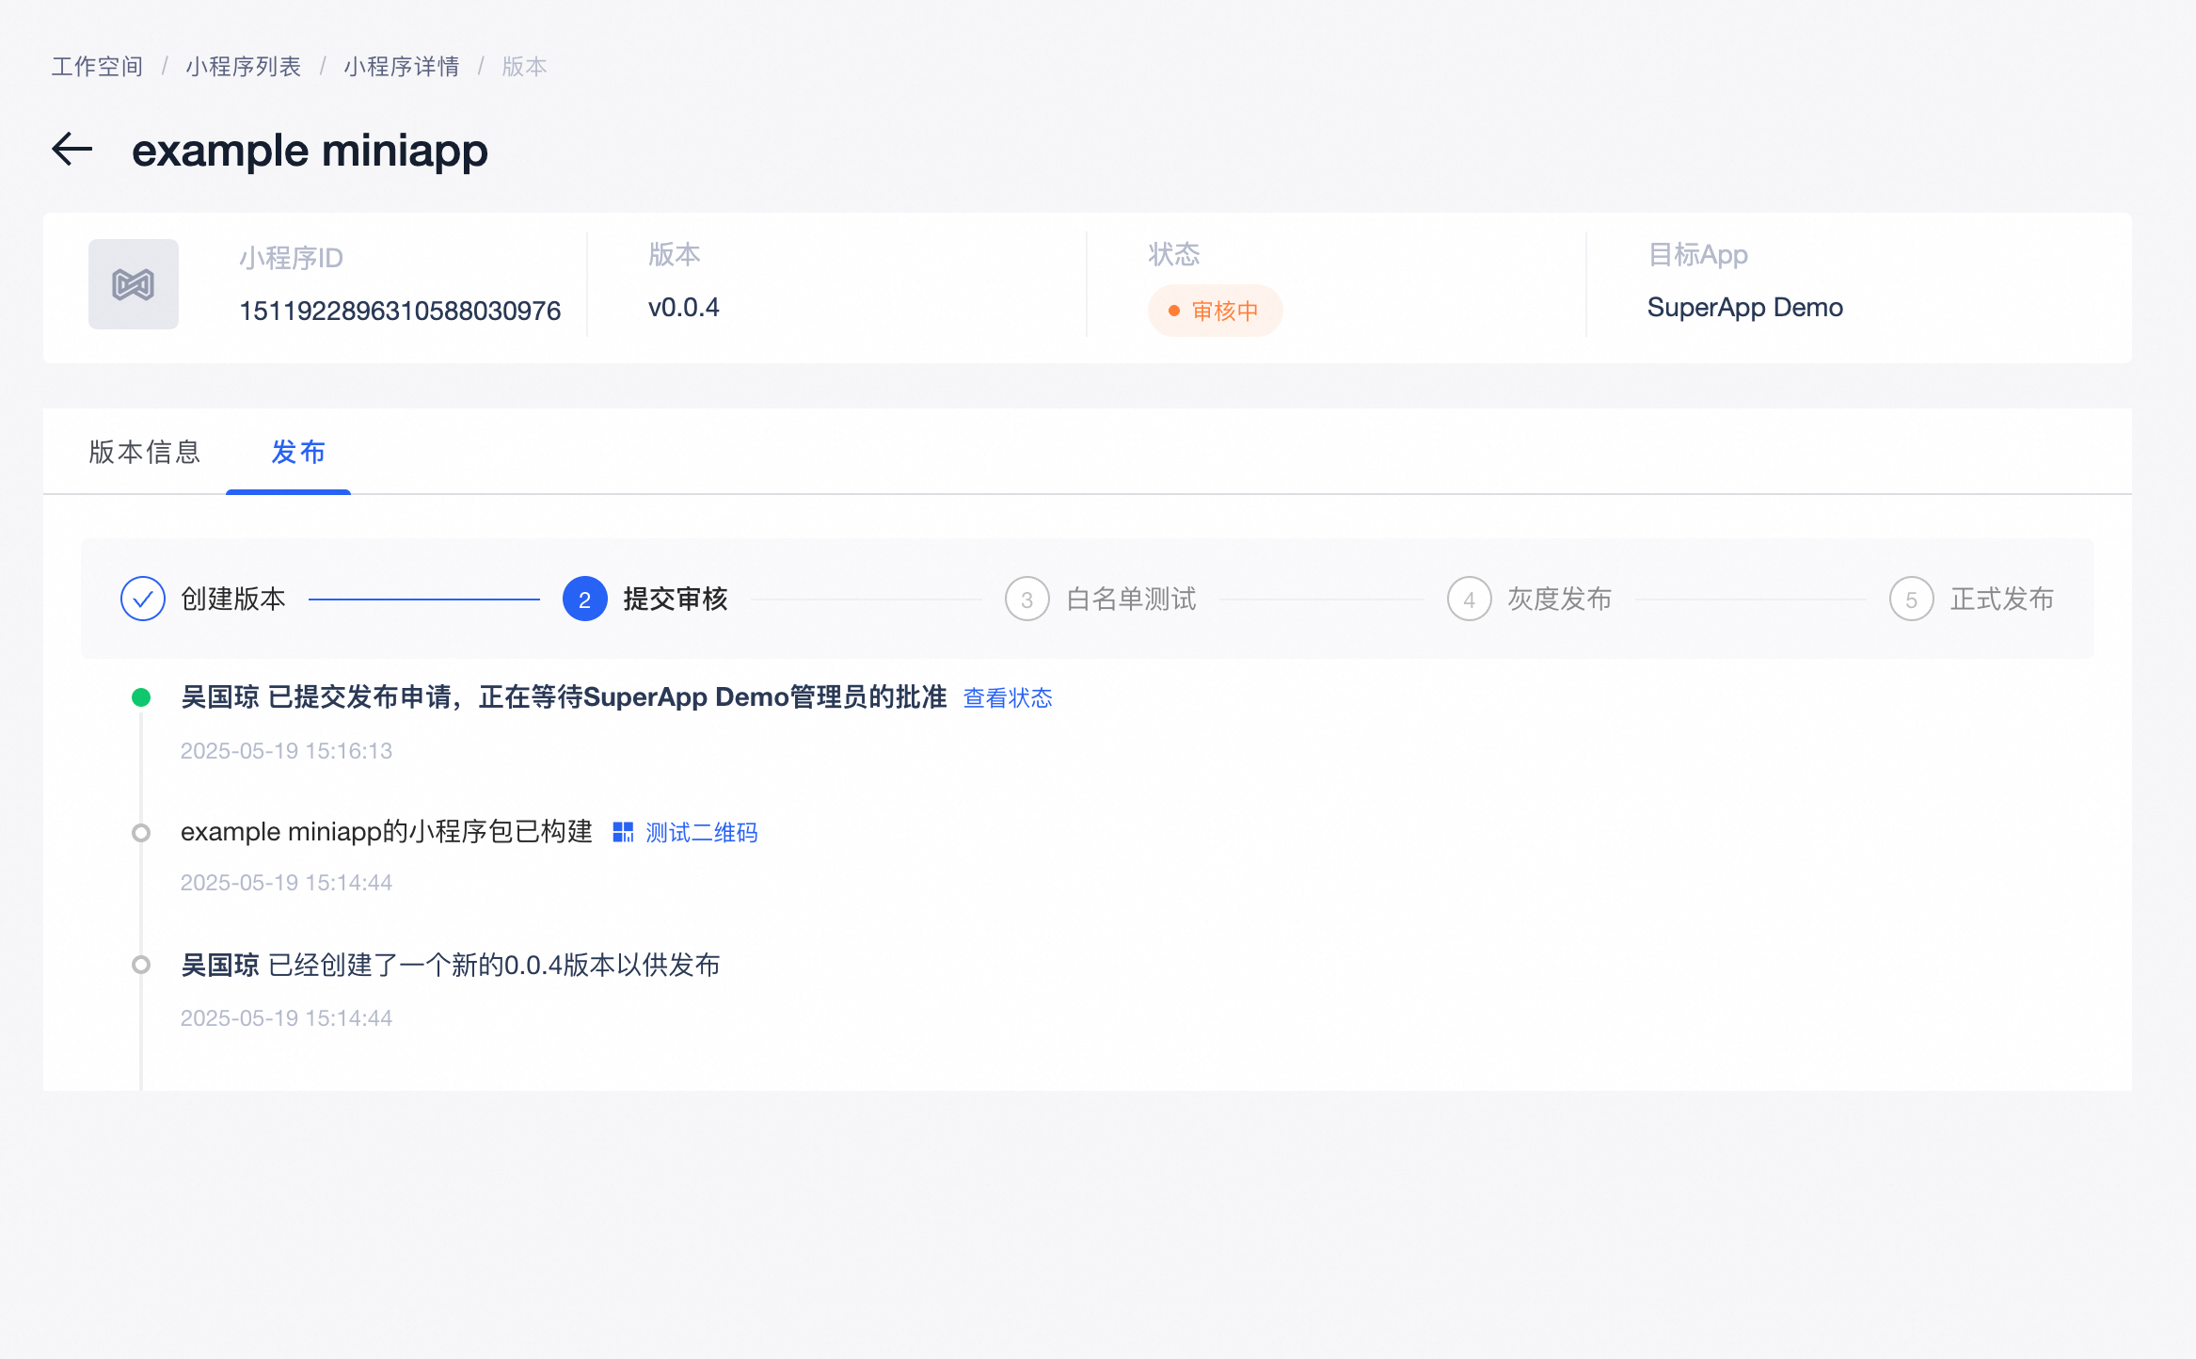Click the back arrow icon
This screenshot has height=1359, width=2196.
point(72,149)
